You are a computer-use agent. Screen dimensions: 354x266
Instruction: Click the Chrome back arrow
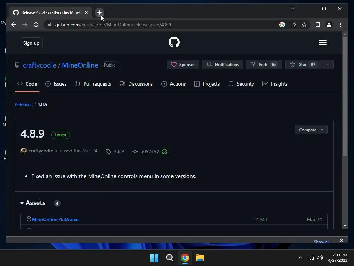(x=14, y=25)
